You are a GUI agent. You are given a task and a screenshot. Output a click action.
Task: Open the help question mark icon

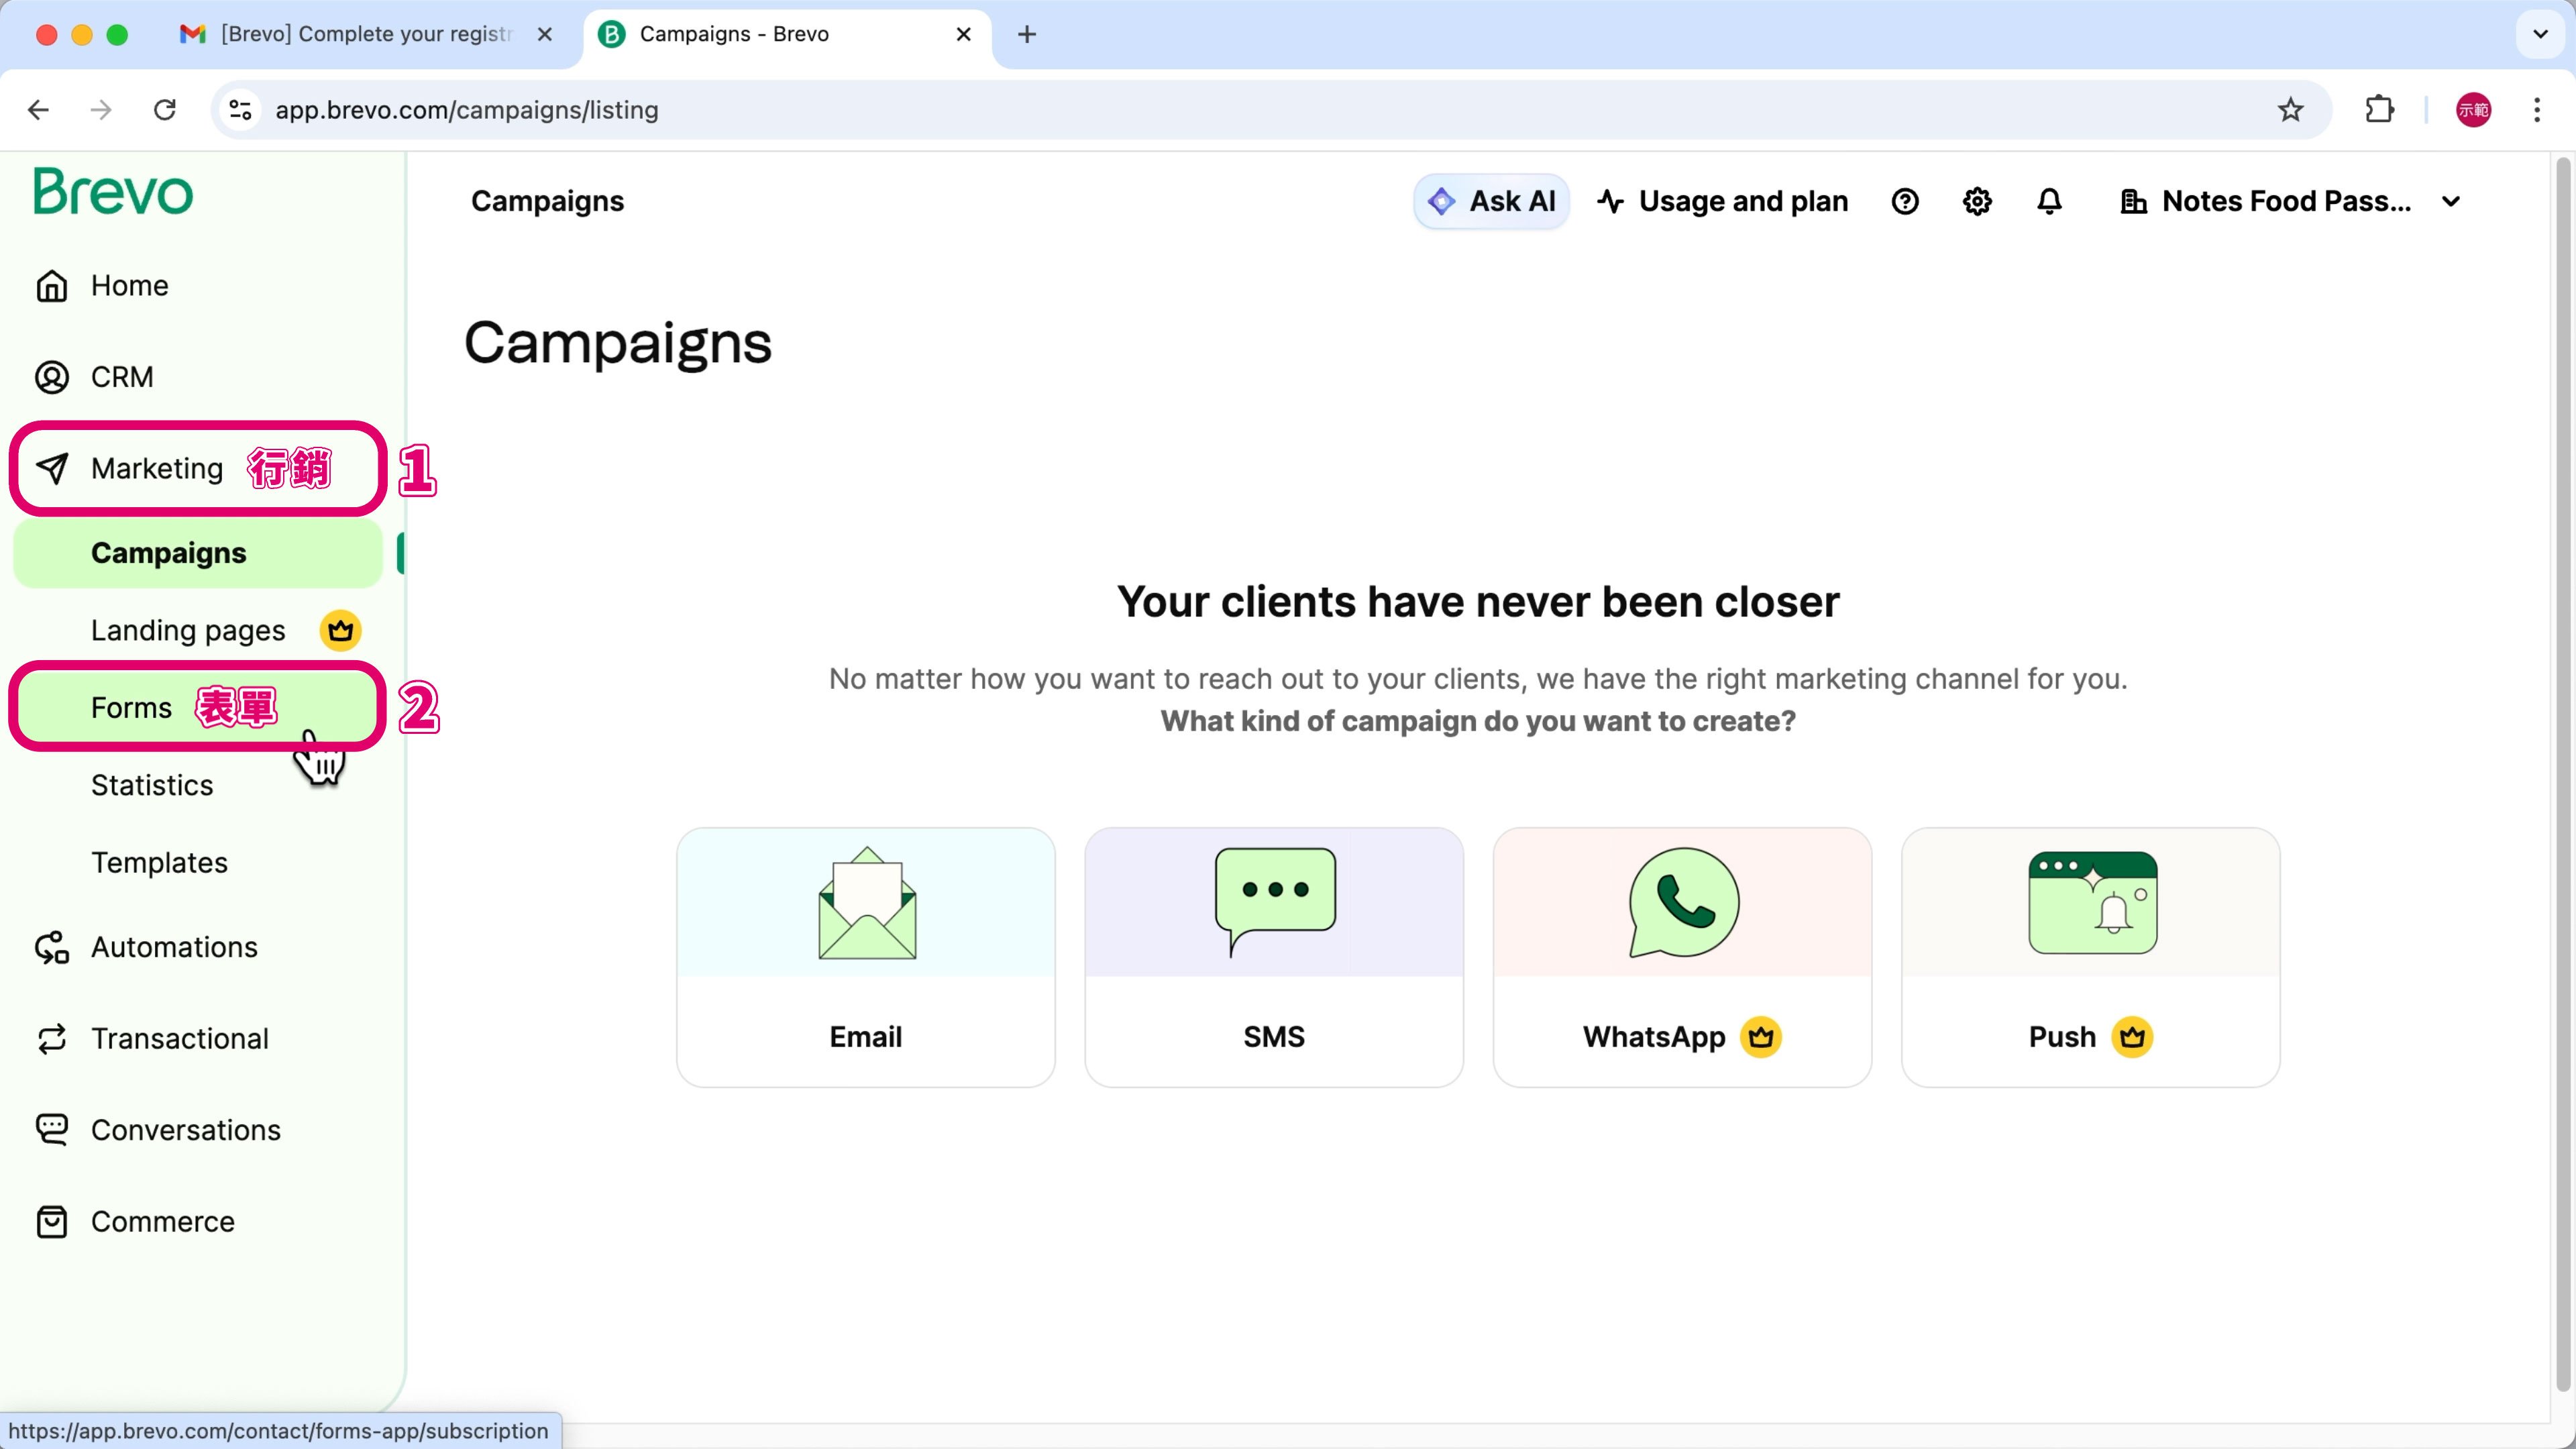tap(1904, 202)
